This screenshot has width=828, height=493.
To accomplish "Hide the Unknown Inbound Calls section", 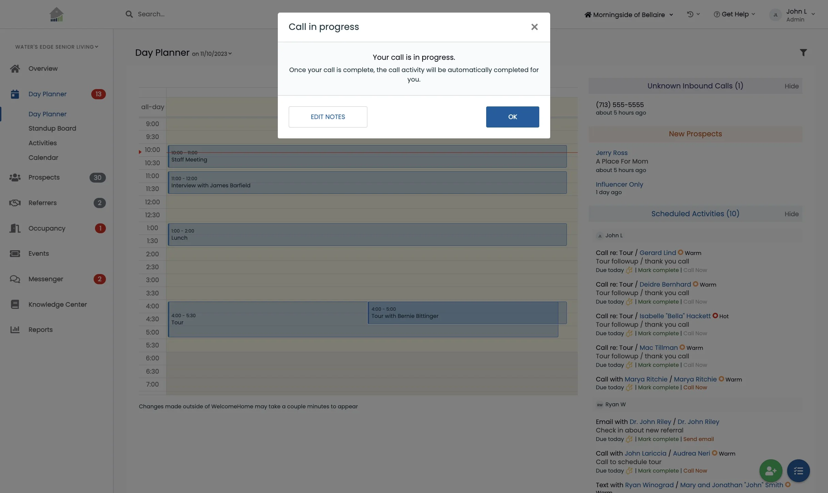I will (x=791, y=86).
